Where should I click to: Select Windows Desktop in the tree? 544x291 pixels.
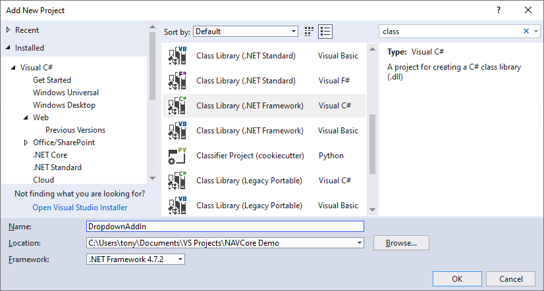pos(64,105)
